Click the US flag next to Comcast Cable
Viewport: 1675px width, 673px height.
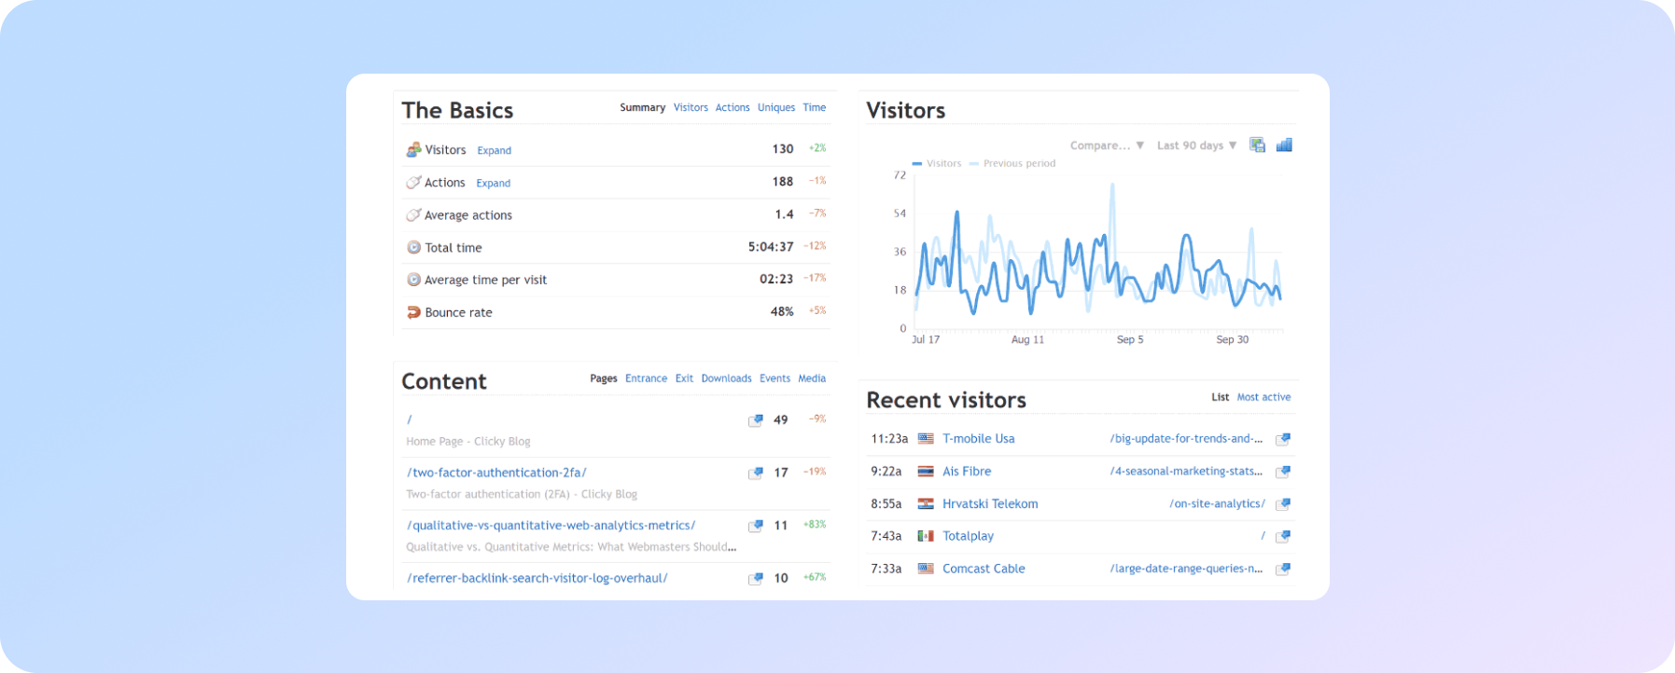tap(926, 568)
